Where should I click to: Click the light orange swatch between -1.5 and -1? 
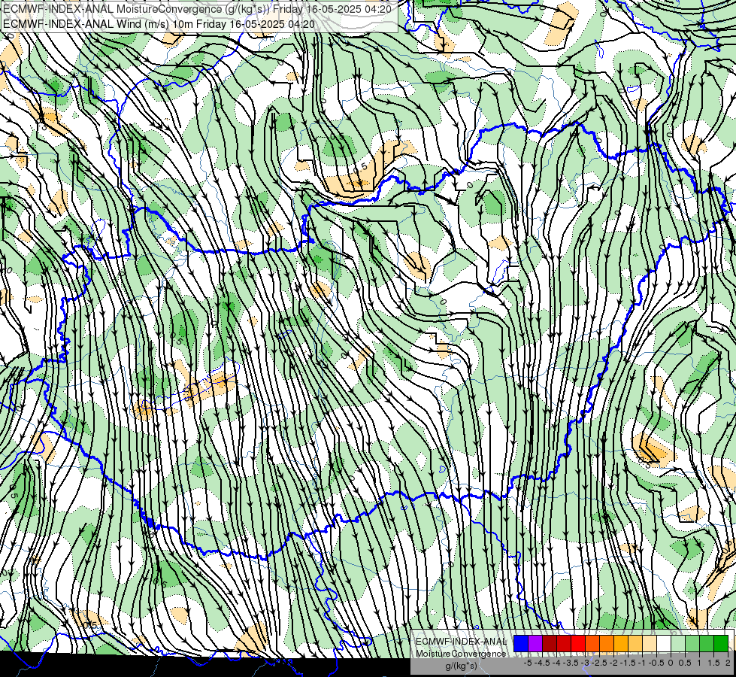635,643
